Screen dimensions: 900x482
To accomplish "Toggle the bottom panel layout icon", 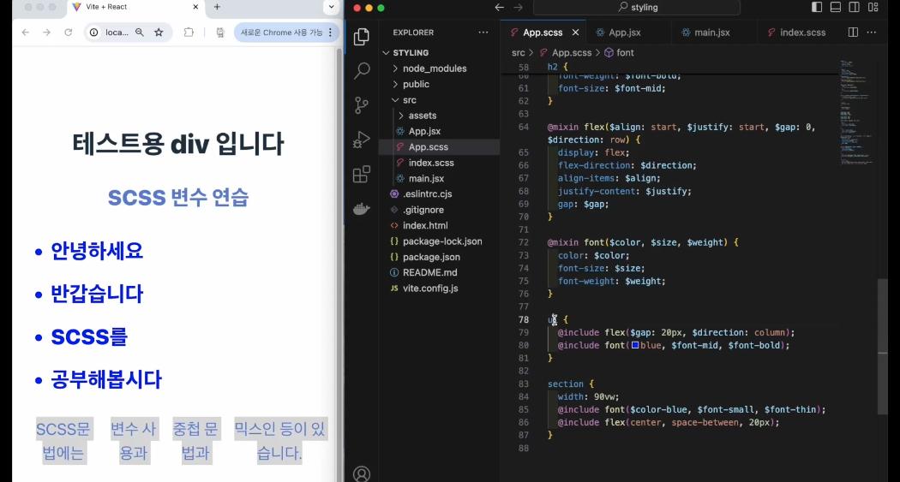I will point(836,8).
